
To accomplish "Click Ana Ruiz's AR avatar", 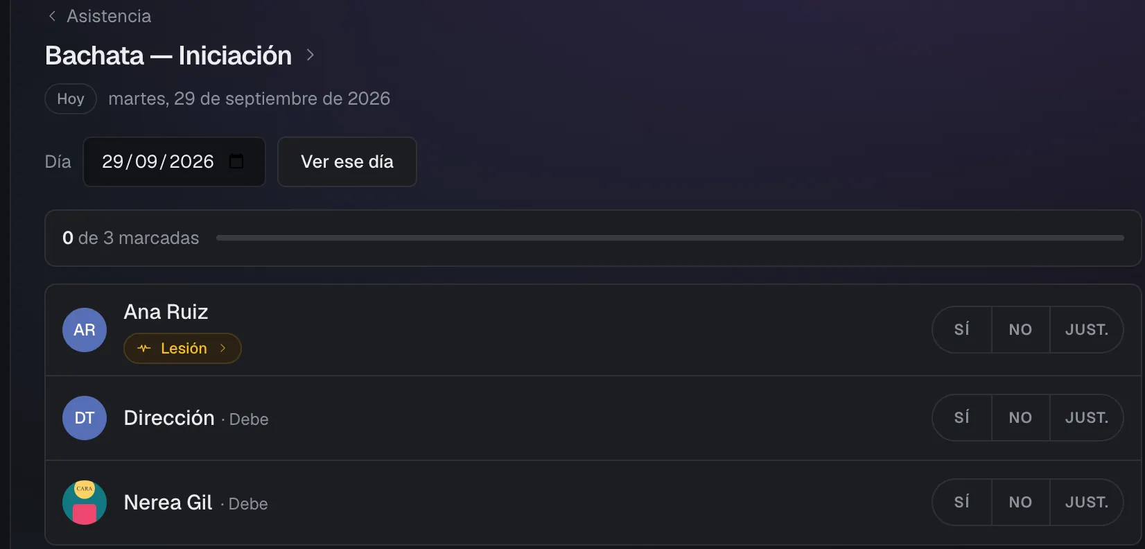I will click(85, 330).
